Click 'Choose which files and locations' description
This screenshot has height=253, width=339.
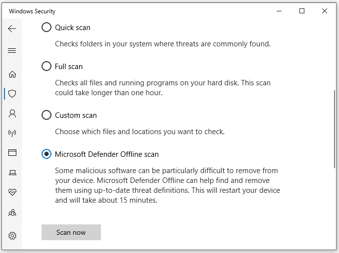[140, 132]
